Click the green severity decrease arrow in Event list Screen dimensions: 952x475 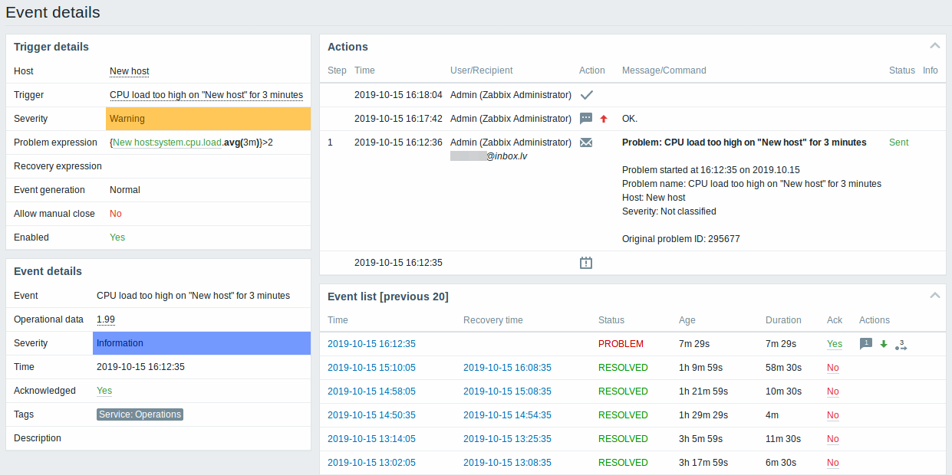point(884,344)
